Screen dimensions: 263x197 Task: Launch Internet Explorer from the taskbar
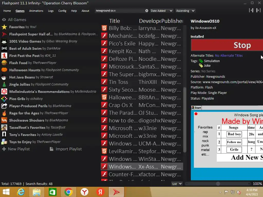21,192
